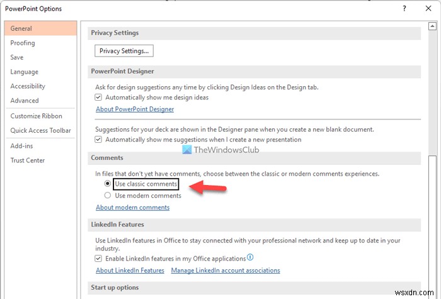Image resolution: width=441 pixels, height=299 pixels.
Task: Select Use classic comments option
Action: (108, 184)
